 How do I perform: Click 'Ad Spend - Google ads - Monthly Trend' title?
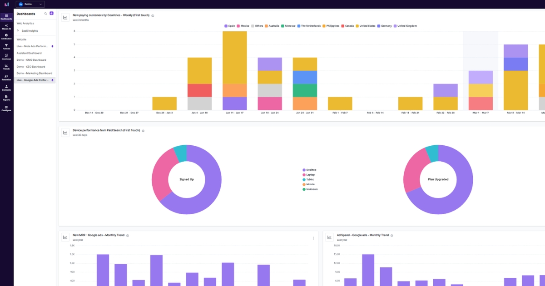362,235
